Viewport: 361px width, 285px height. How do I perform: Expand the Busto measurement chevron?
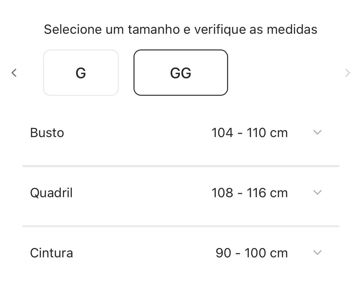coord(317,132)
